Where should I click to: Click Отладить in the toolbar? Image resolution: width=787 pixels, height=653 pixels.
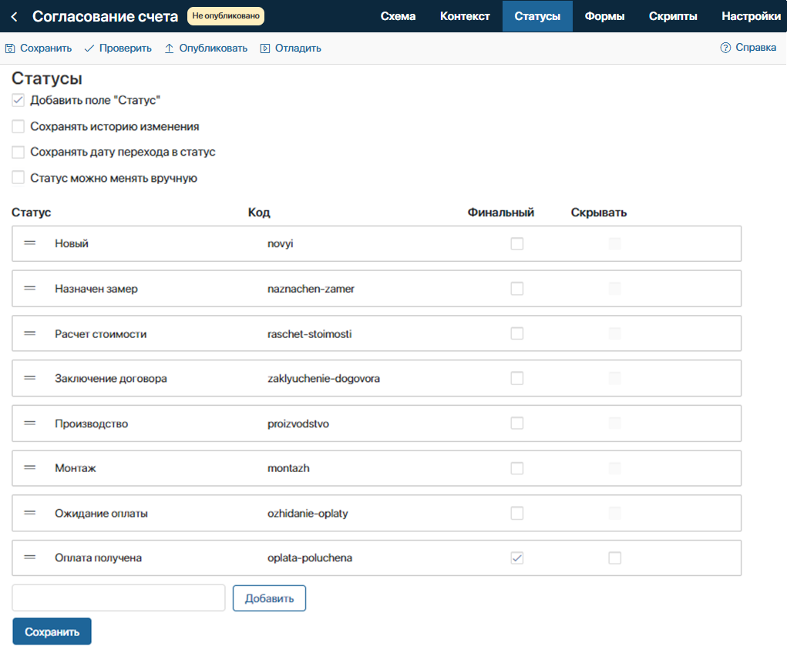click(291, 49)
